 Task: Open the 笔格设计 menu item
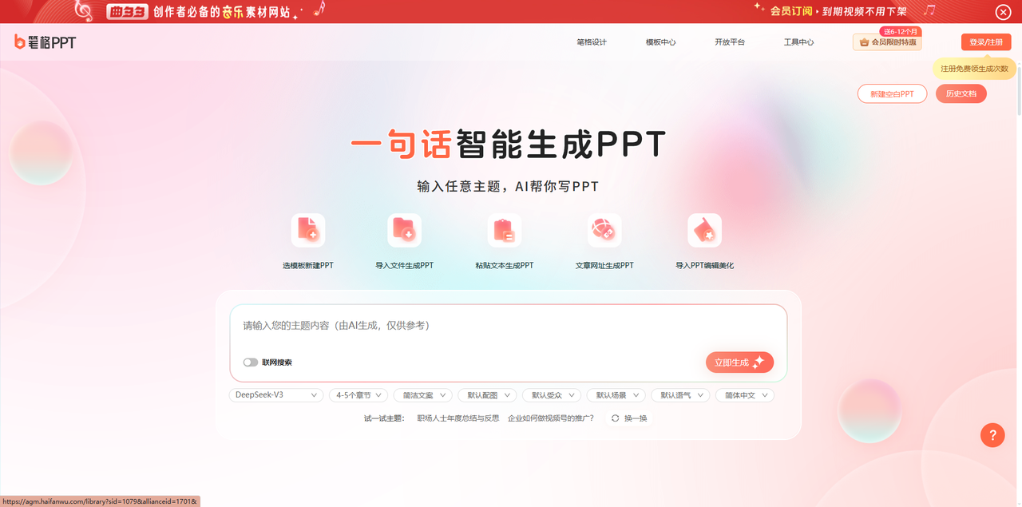pyautogui.click(x=592, y=42)
